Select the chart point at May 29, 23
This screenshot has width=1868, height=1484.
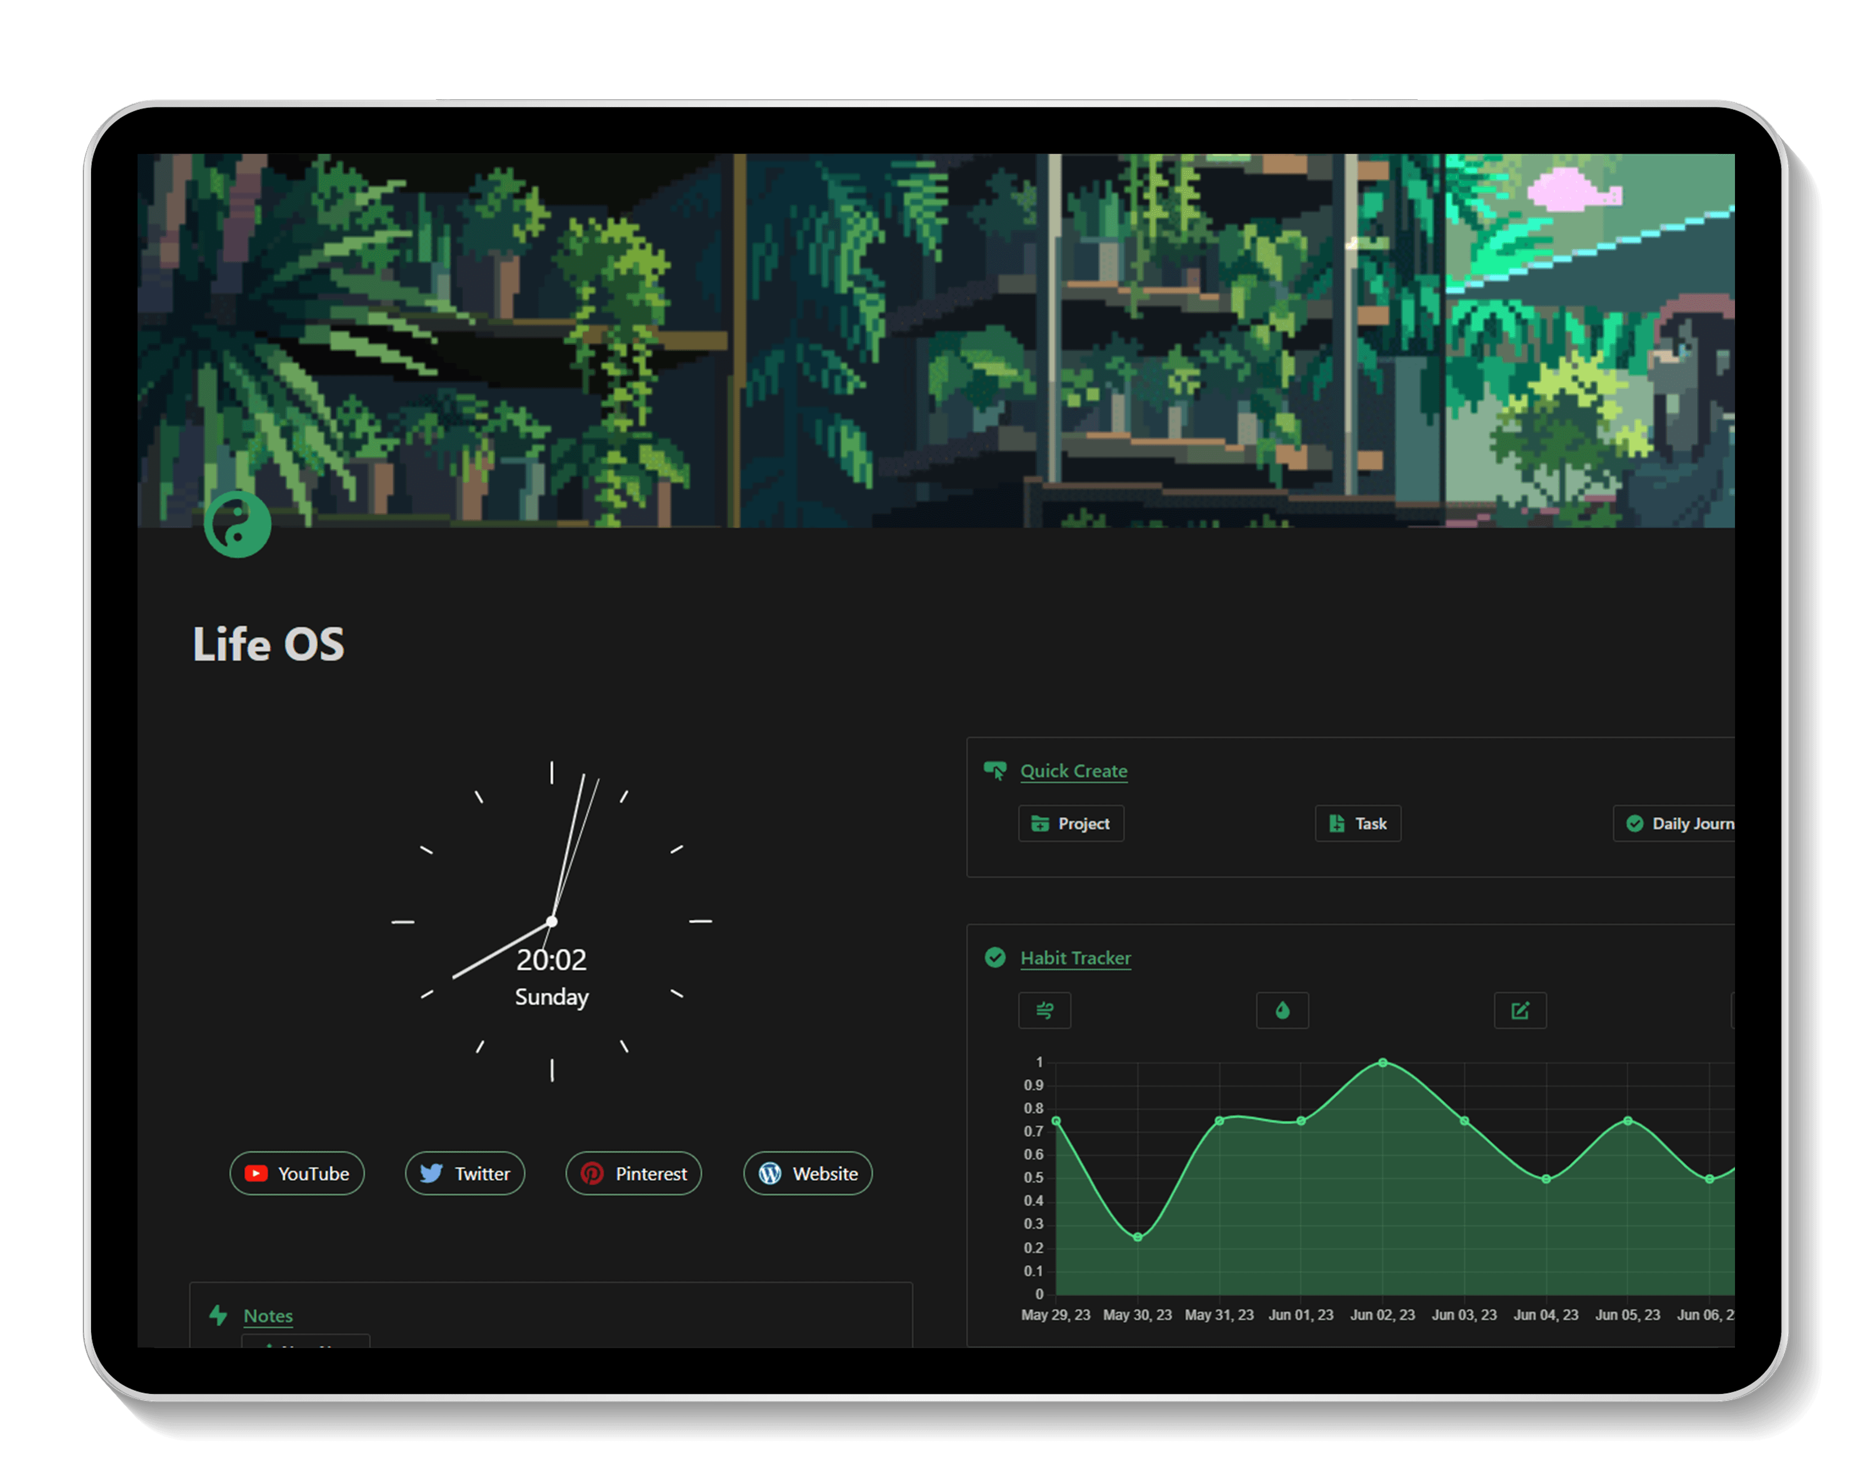(x=1056, y=1121)
